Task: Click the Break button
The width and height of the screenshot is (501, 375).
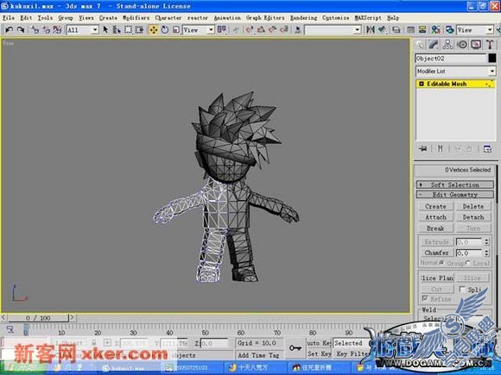Action: pos(436,228)
